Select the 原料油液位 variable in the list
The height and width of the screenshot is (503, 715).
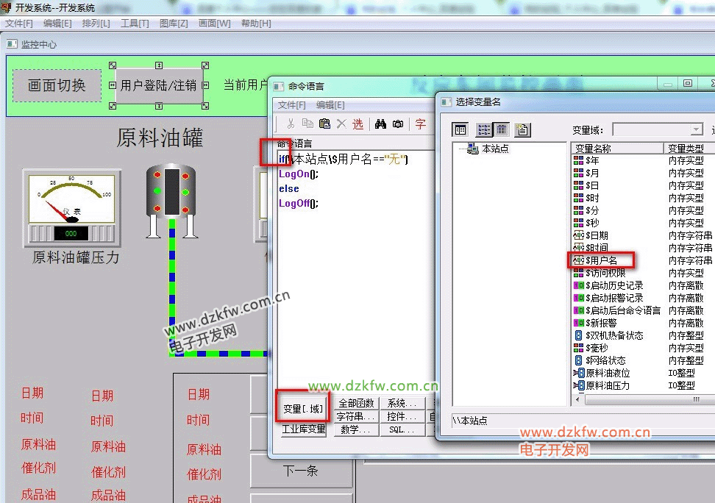pyautogui.click(x=608, y=373)
